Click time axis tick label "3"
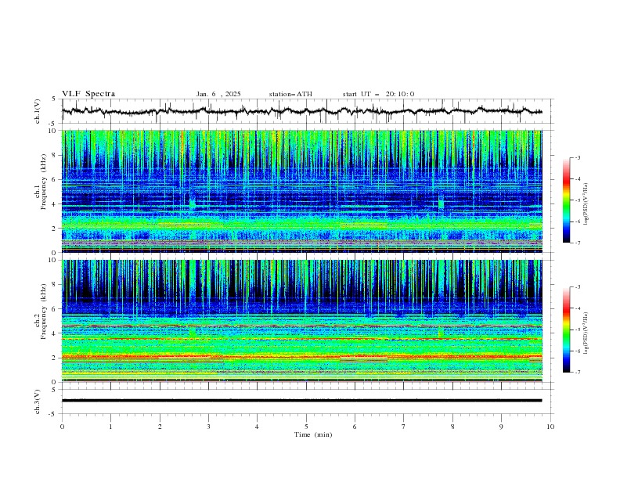620x479 pixels. [x=208, y=427]
